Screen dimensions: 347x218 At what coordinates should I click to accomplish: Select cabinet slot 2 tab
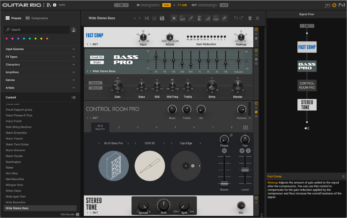pyautogui.click(x=119, y=128)
